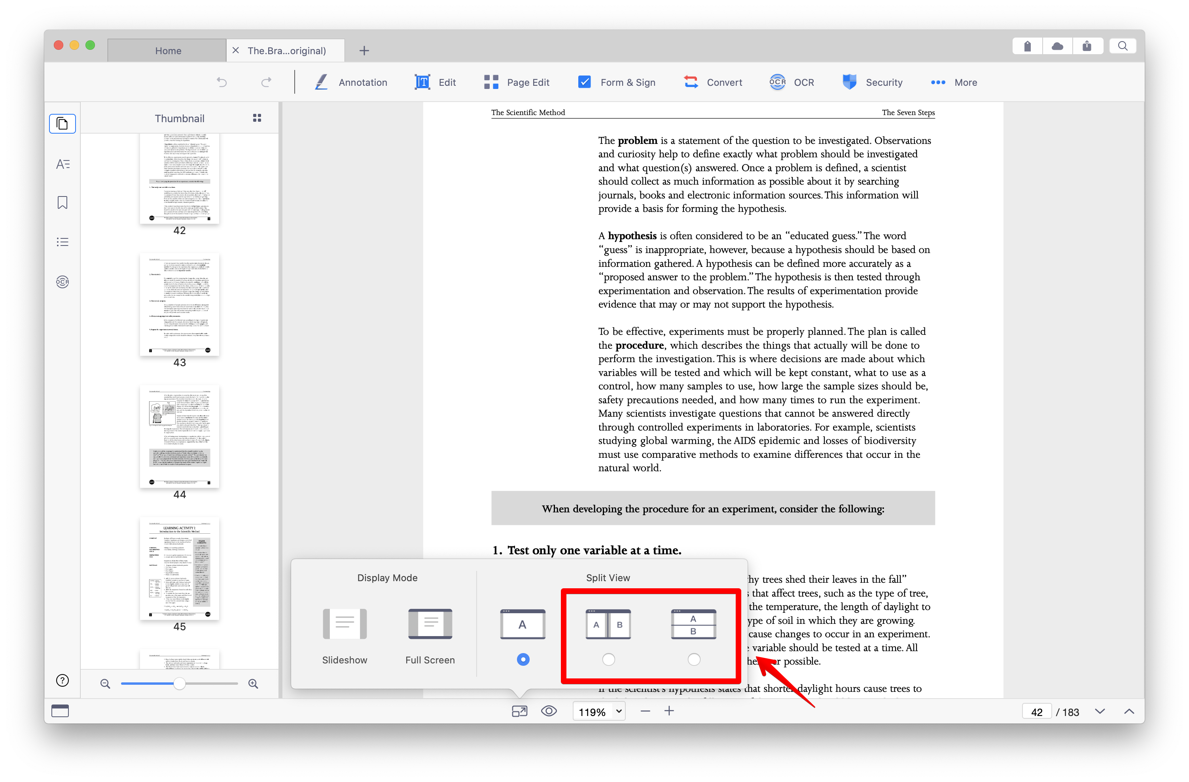The height and width of the screenshot is (782, 1189).
Task: Select page 45 thumbnail
Action: click(179, 568)
